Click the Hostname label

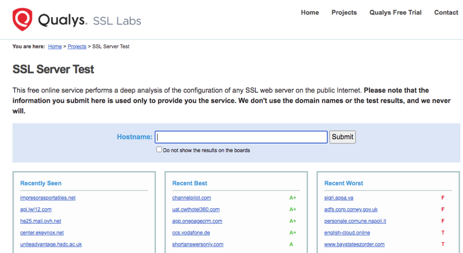135,137
